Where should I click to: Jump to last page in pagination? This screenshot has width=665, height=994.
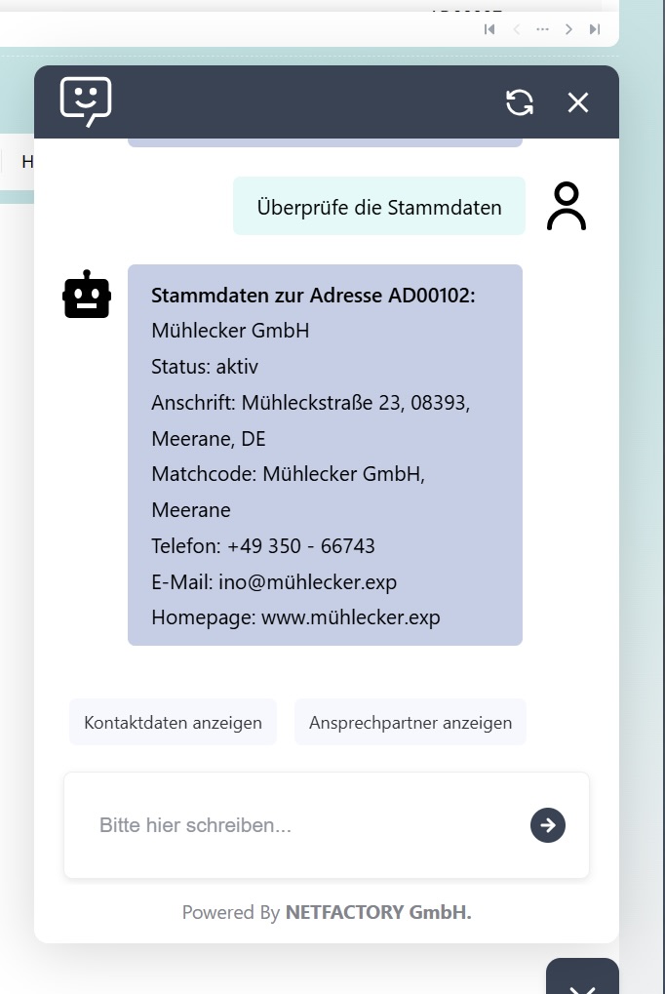point(595,29)
